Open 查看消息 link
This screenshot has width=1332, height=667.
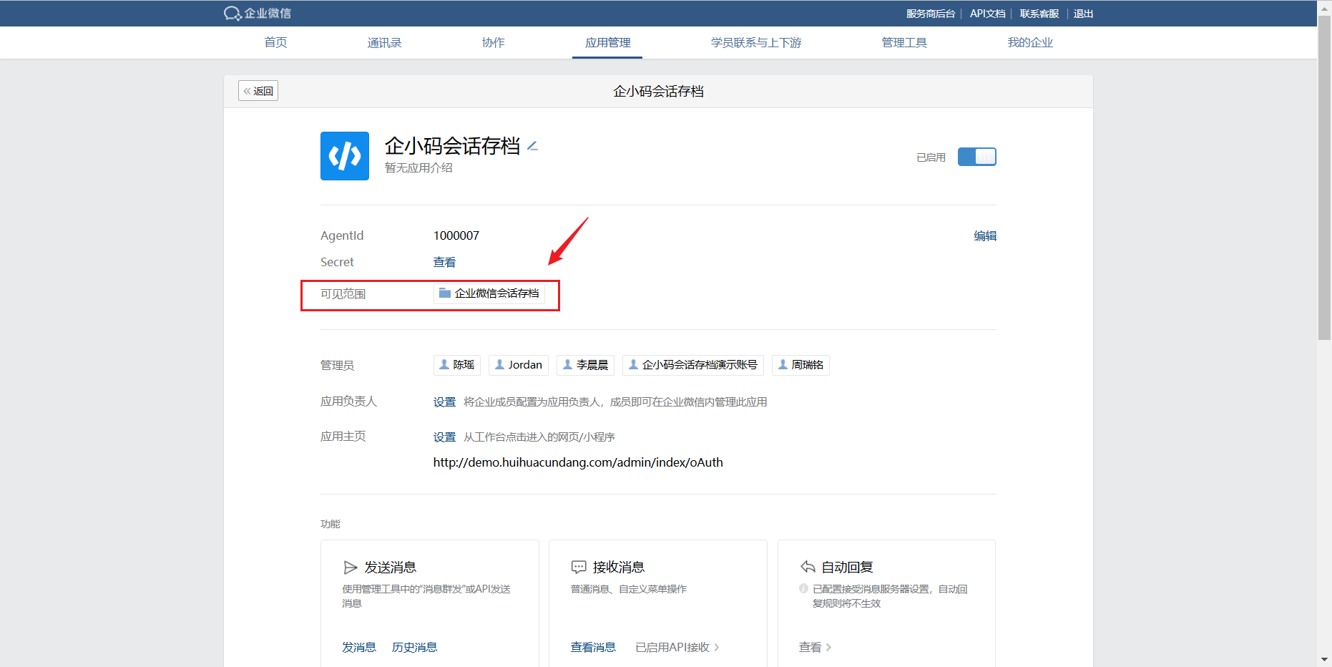click(x=592, y=647)
